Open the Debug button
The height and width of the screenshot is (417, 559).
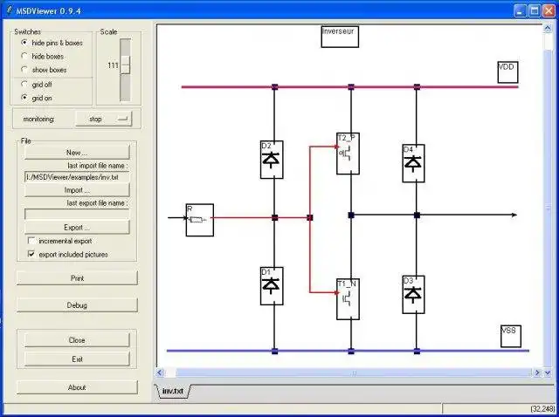(x=77, y=305)
